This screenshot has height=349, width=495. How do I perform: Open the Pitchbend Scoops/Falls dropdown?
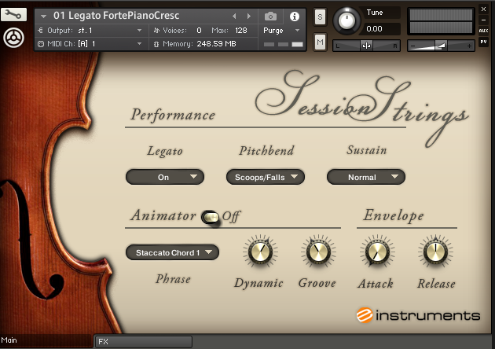click(265, 177)
